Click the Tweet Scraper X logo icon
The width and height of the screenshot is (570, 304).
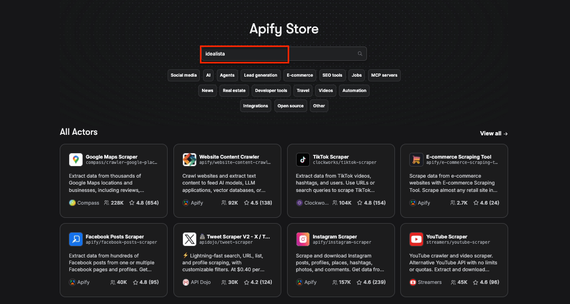point(189,239)
